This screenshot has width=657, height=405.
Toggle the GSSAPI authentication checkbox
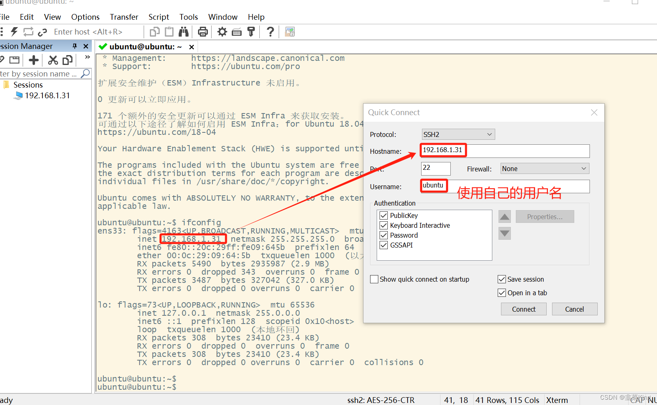pos(384,245)
